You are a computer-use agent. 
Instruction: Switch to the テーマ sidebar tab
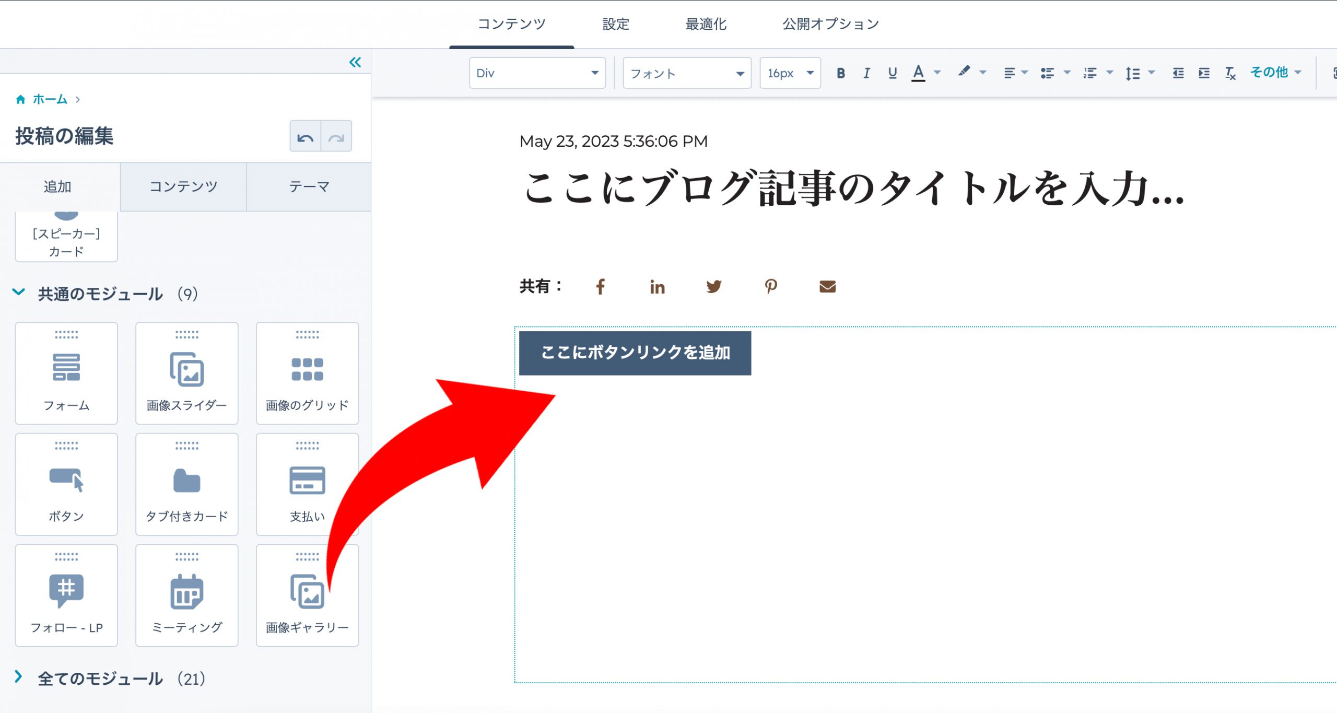[x=309, y=186]
